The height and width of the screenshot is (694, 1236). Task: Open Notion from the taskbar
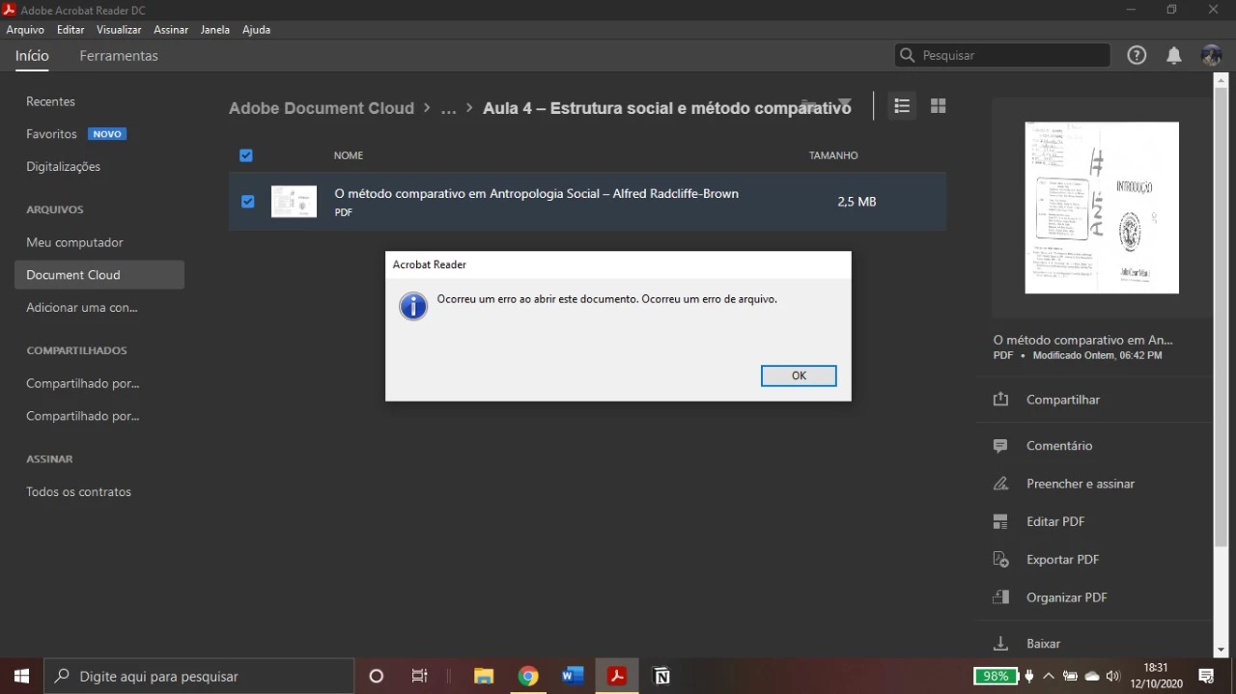661,677
